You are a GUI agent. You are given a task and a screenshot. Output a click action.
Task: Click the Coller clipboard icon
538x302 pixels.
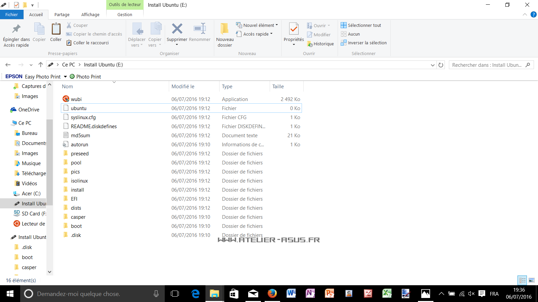click(x=56, y=29)
